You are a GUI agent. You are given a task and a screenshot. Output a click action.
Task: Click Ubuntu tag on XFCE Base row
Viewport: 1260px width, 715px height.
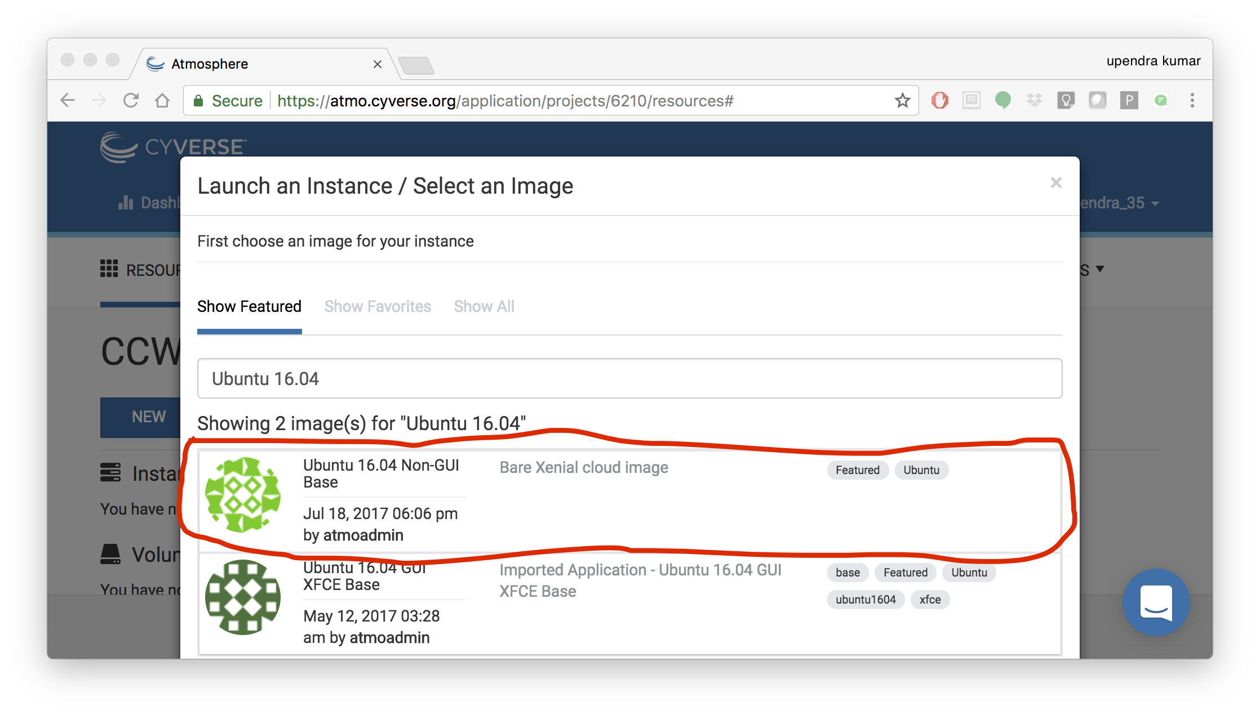[x=969, y=573]
